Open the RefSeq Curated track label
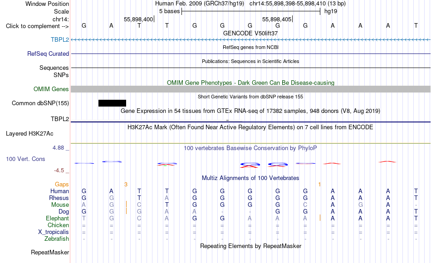431x263 pixels. pos(48,54)
